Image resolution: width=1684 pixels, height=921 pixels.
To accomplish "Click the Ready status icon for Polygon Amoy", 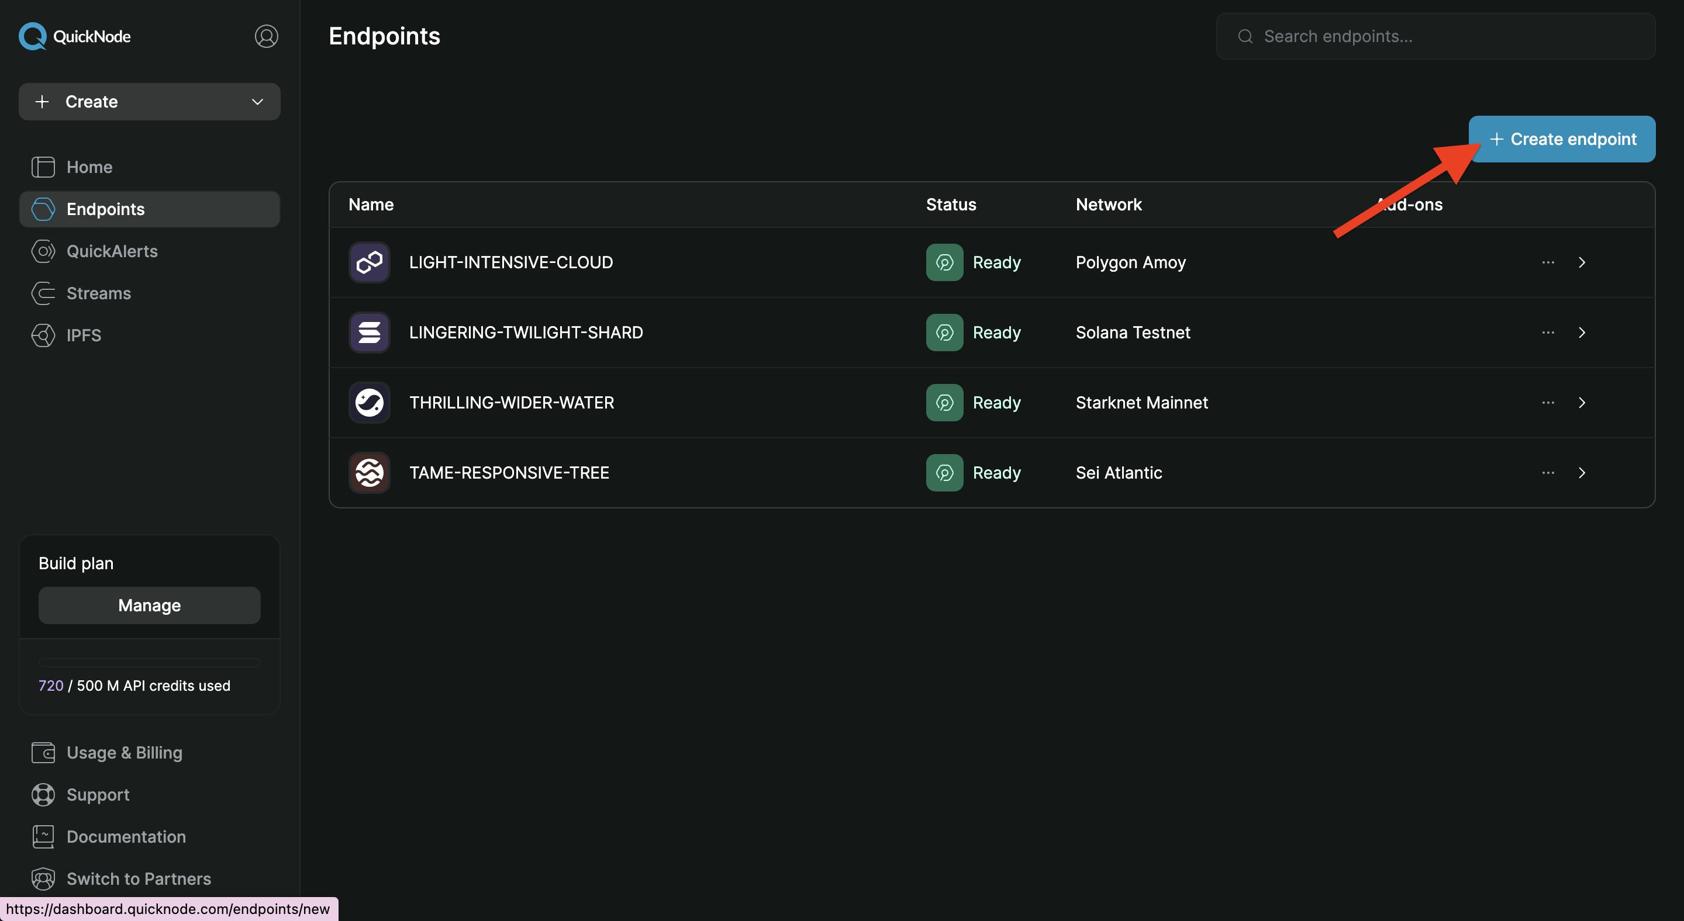I will (945, 262).
